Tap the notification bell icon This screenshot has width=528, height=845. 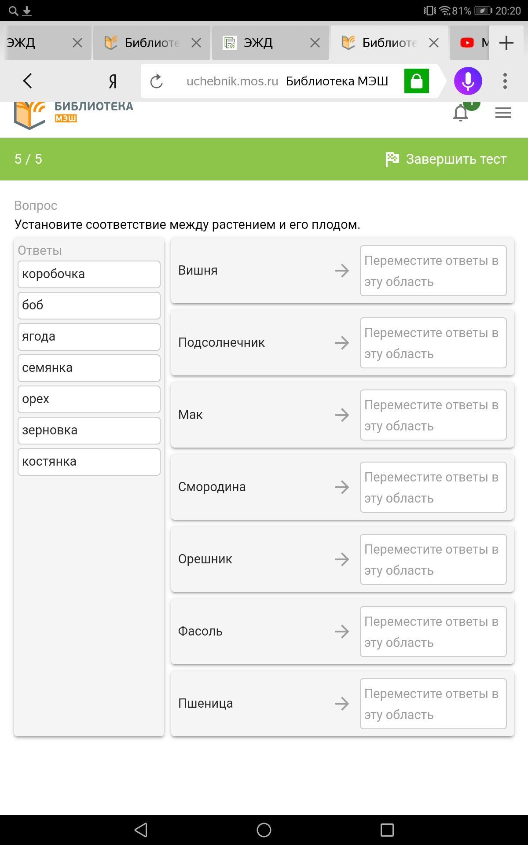(x=461, y=113)
